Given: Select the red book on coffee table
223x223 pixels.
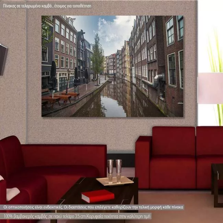Looking at the screenshot, I should [x=97, y=196].
